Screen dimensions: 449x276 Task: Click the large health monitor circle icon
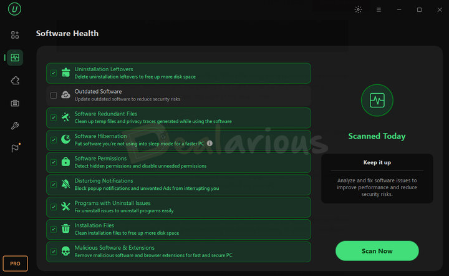click(377, 101)
